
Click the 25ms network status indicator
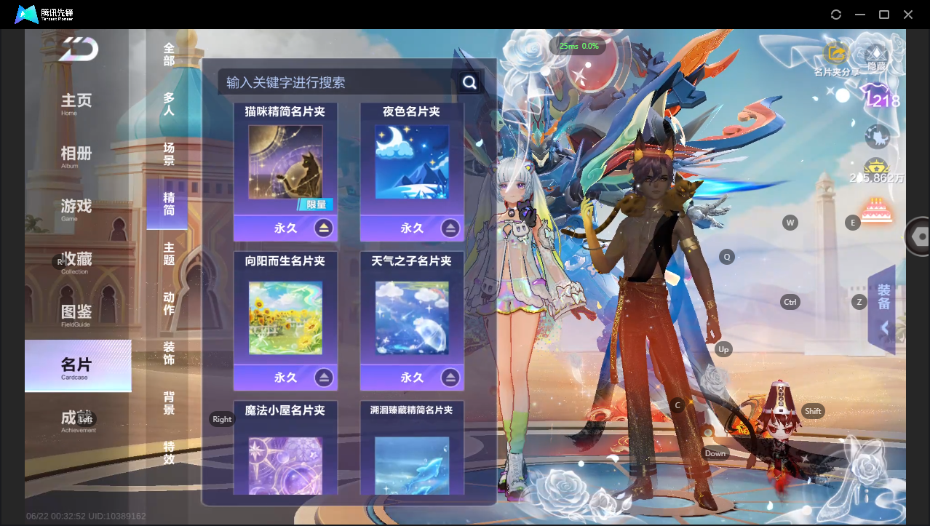click(x=579, y=46)
